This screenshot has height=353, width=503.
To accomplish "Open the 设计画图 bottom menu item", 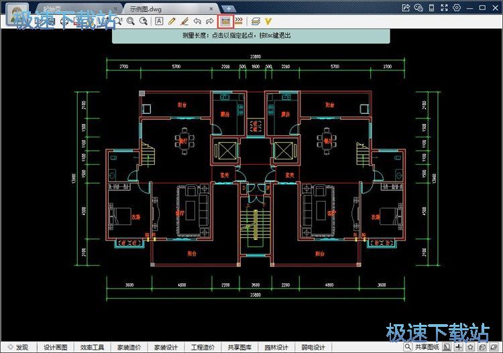I will tap(56, 347).
